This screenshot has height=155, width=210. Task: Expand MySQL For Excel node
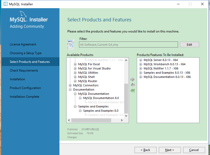click(75, 64)
